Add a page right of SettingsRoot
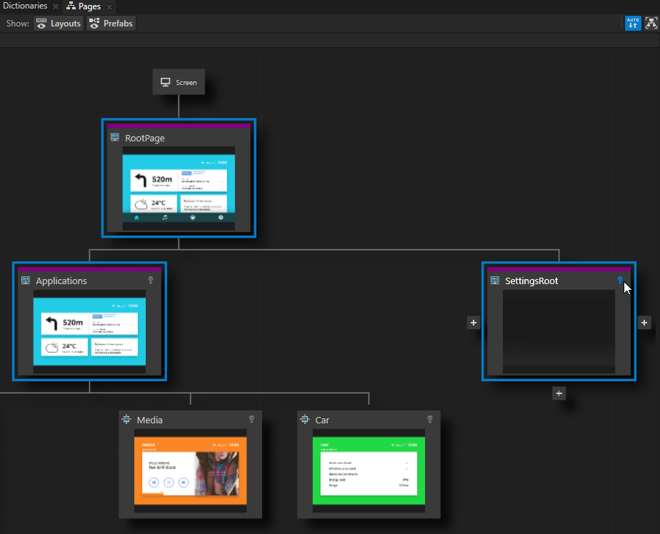This screenshot has height=534, width=660. 644,323
